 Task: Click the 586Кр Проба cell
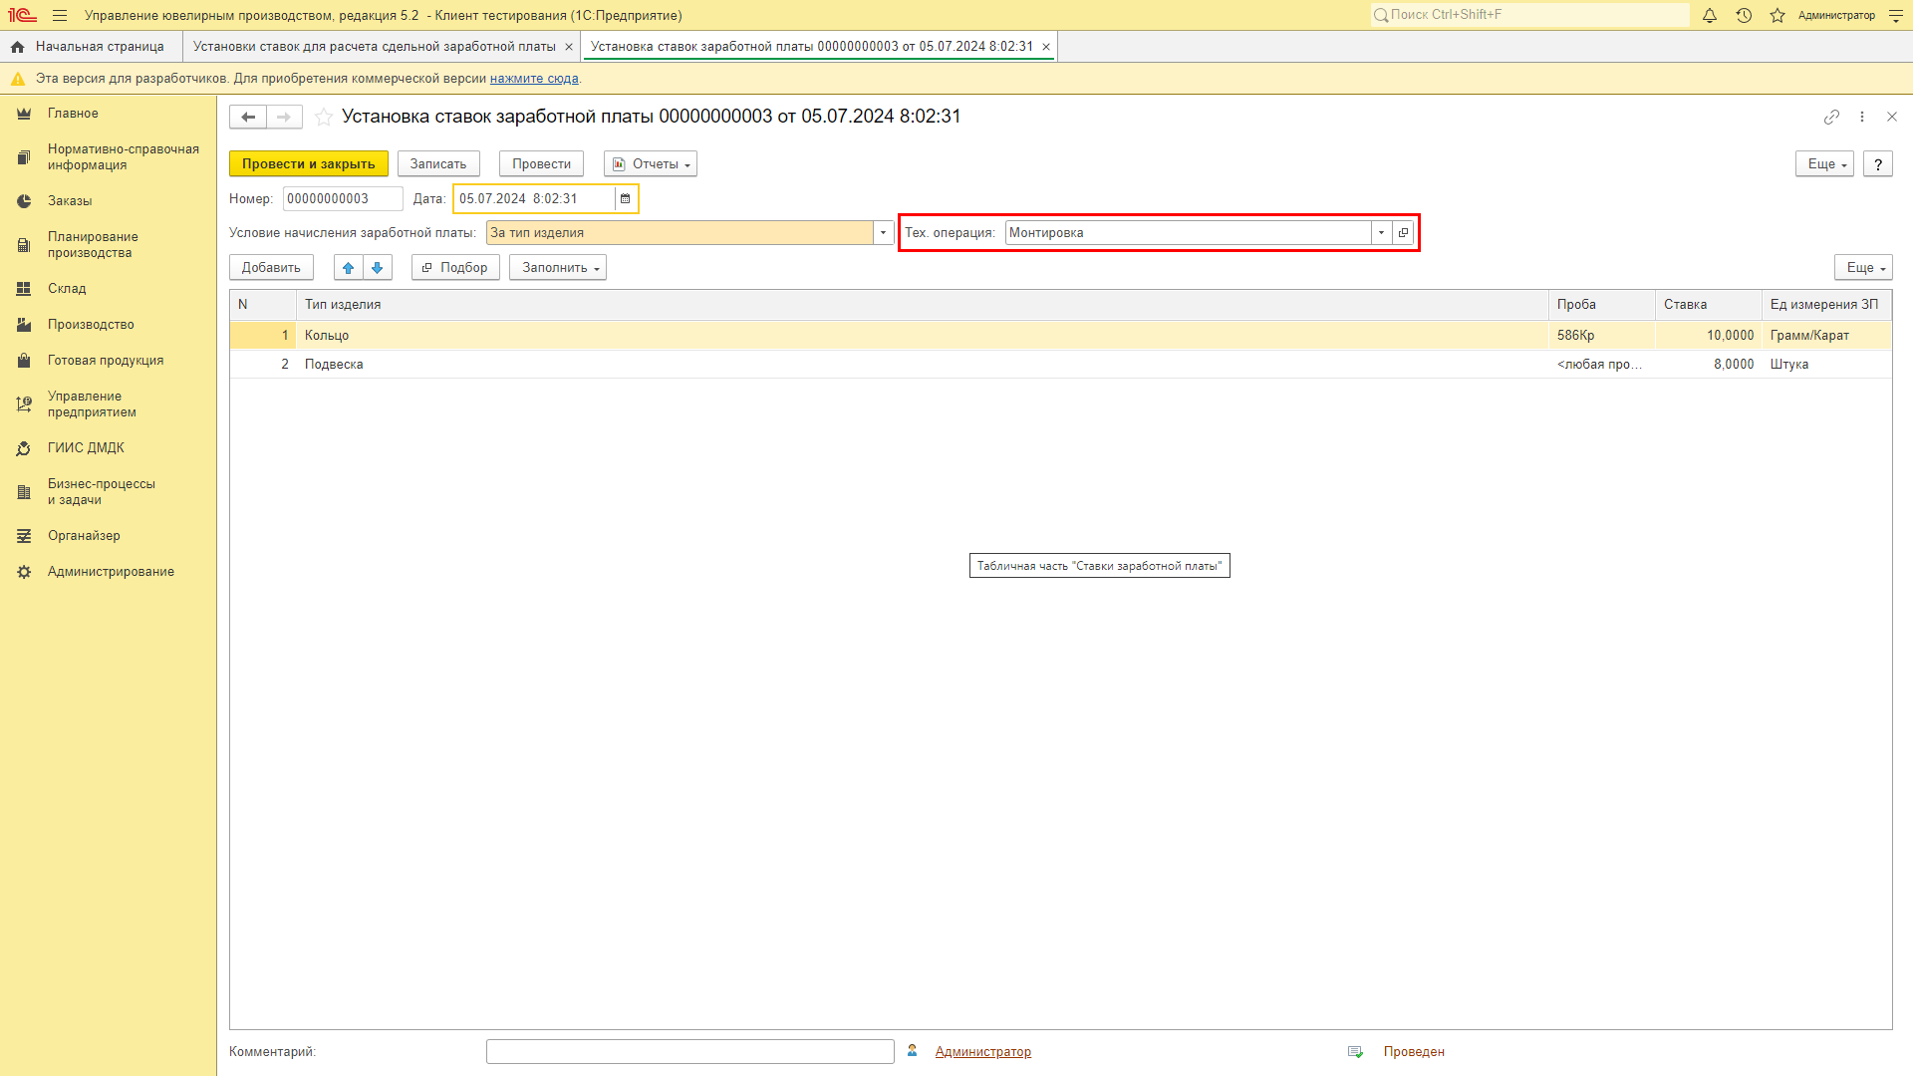[1602, 336]
